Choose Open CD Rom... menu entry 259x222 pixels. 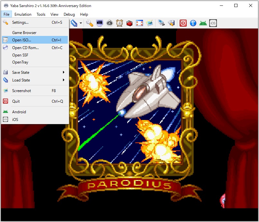click(35, 48)
